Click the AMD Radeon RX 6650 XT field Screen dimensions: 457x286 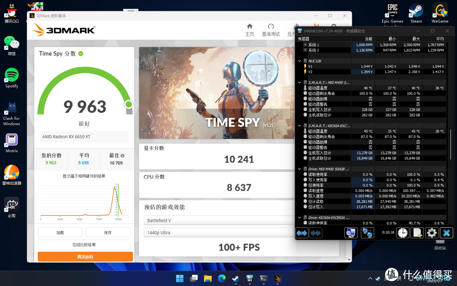pos(84,136)
